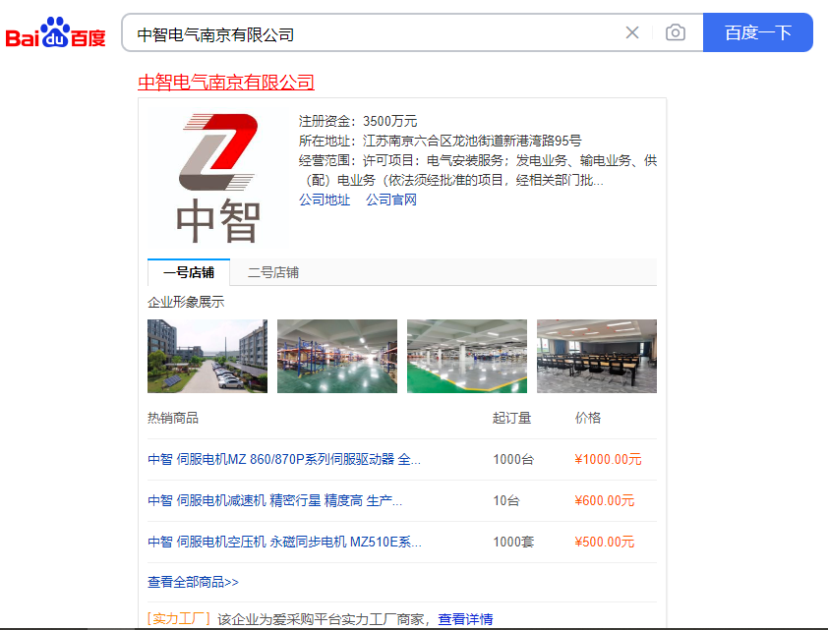Open the 空压机 永磁同步电机 MZ510E product
Viewport: 828px width, 630px height.
[284, 542]
